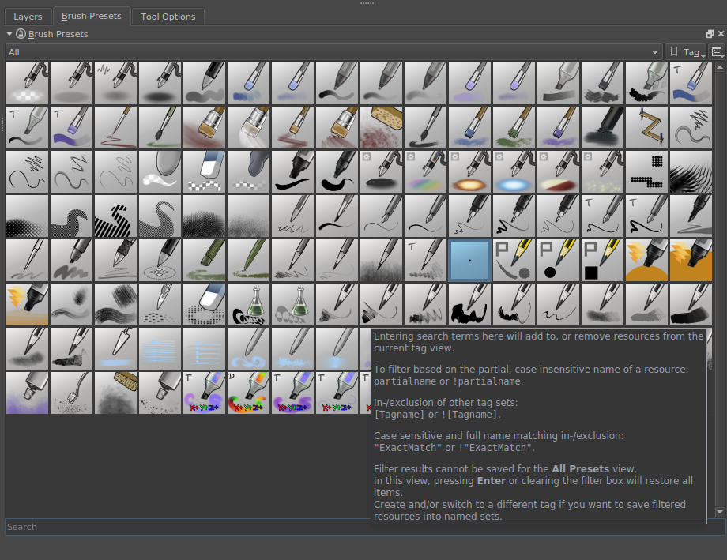
Task: Click the scrollbar down arrow
Action: tap(718, 512)
